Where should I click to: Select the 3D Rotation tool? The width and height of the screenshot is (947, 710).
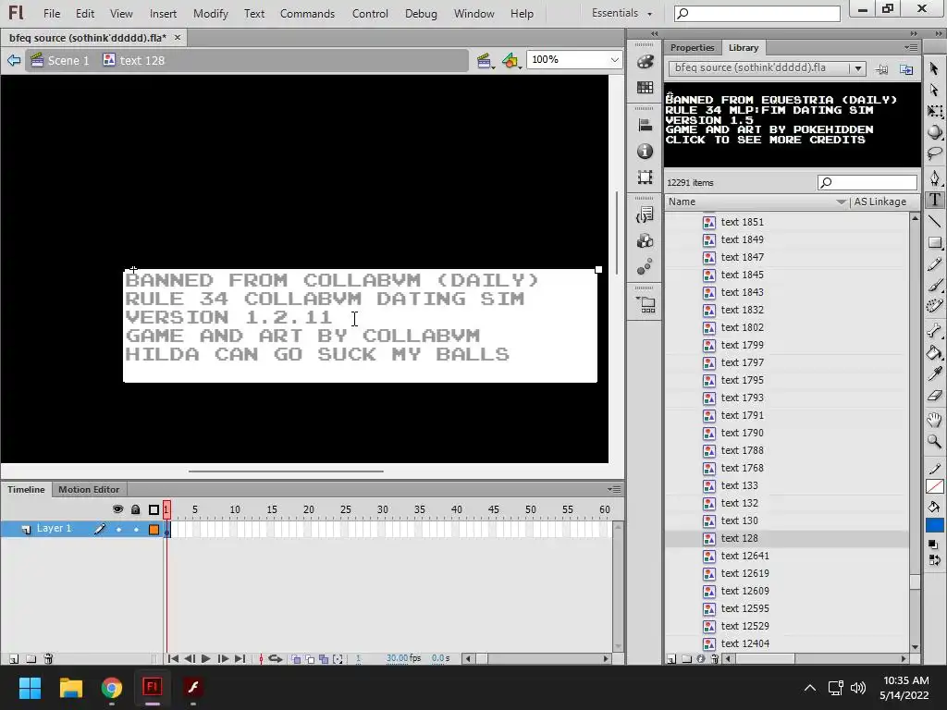coord(934,132)
